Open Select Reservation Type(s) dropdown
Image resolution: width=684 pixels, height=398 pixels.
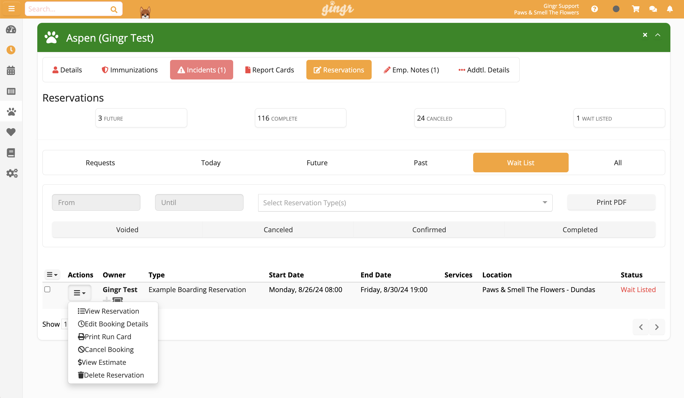pos(405,203)
